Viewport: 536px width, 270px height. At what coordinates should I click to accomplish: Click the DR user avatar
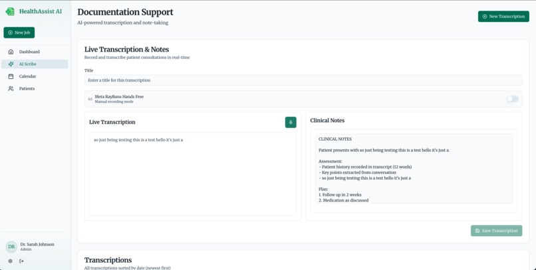point(11,247)
